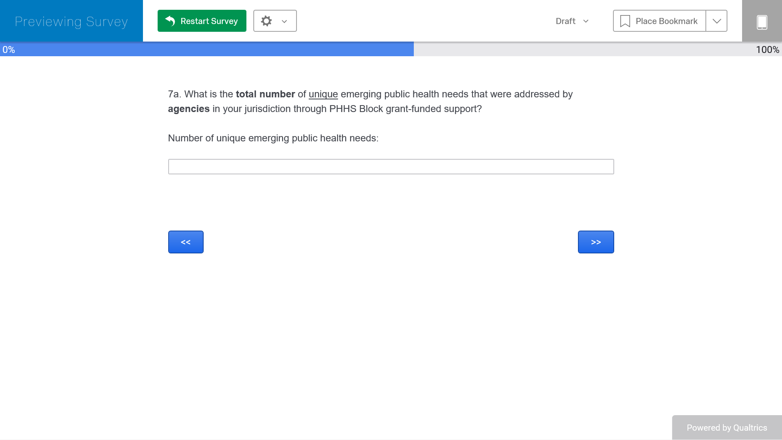Viewport: 782px width, 440px height.
Task: Expand the chevron beside the gear icon
Action: (284, 21)
